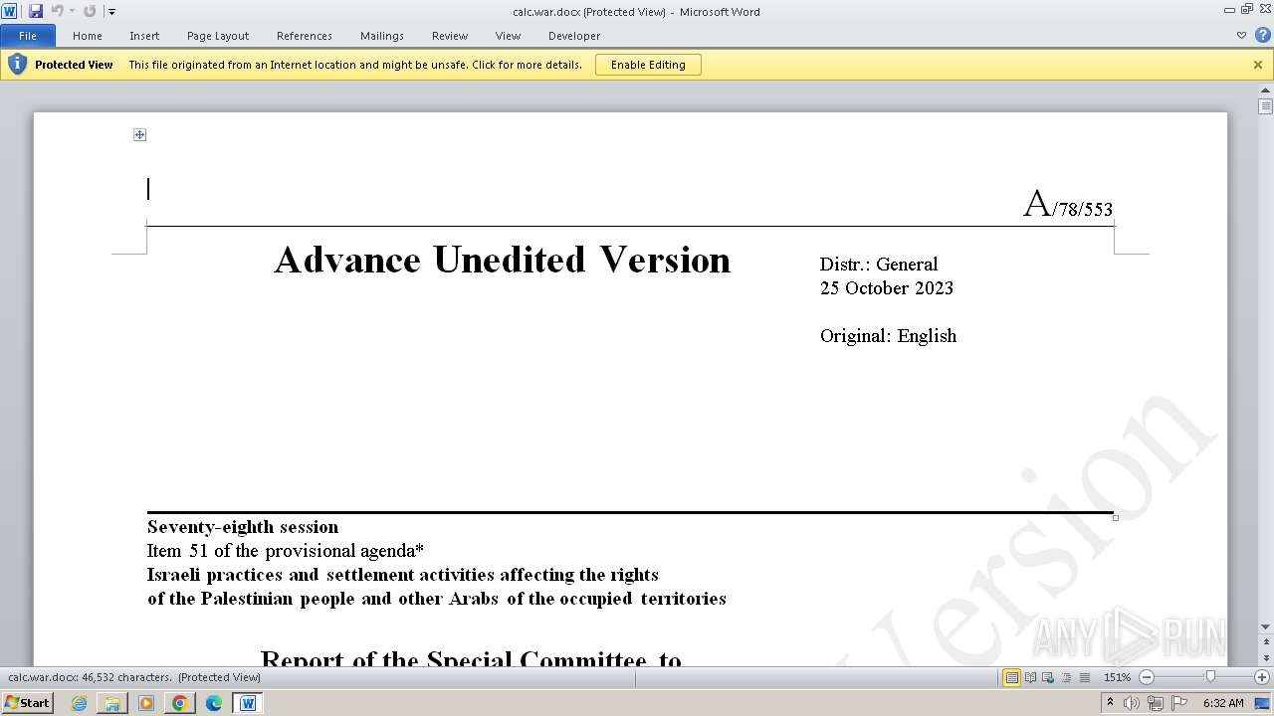Viewport: 1274px width, 716px height.
Task: Switch to Draft view
Action: click(1085, 677)
